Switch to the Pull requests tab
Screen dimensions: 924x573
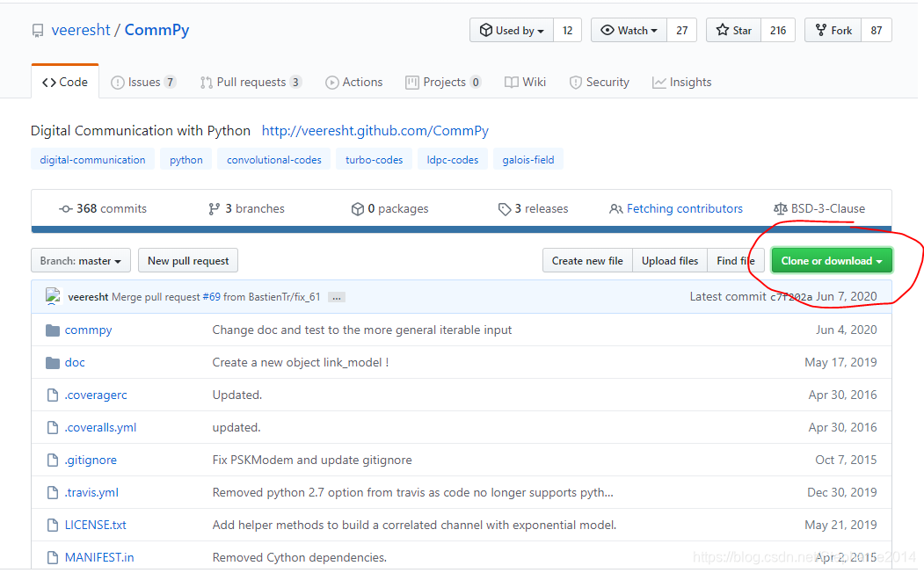(251, 82)
